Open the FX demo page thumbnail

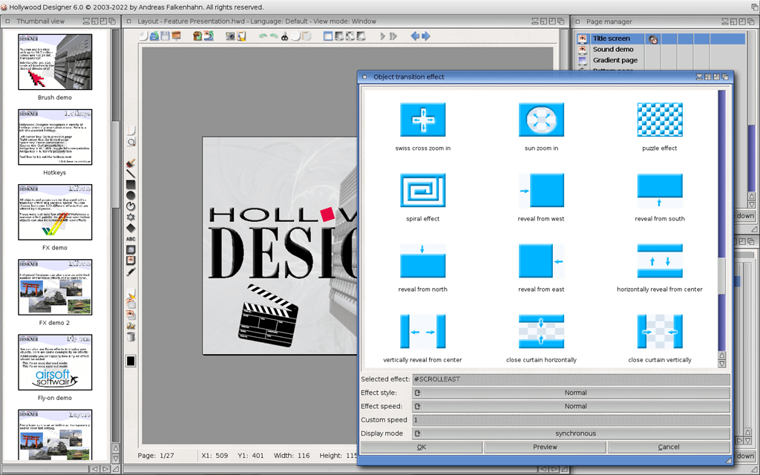[55, 212]
